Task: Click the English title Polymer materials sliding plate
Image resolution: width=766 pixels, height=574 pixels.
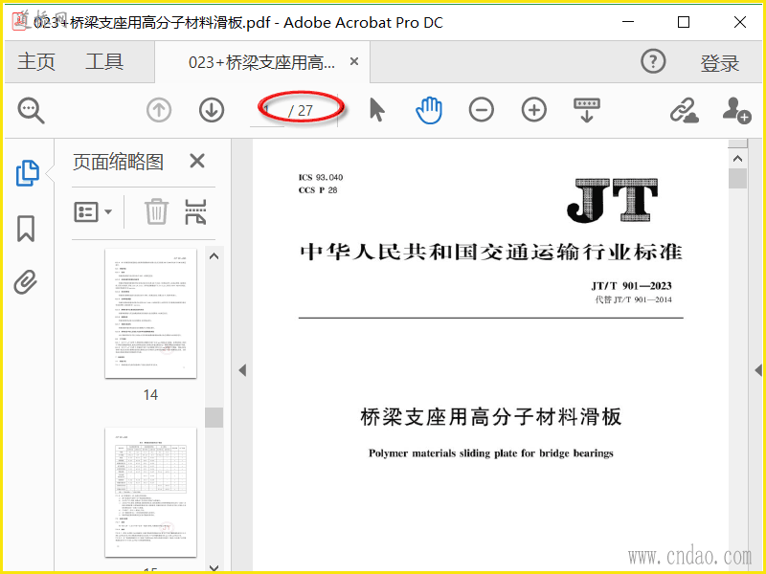Action: [x=491, y=453]
